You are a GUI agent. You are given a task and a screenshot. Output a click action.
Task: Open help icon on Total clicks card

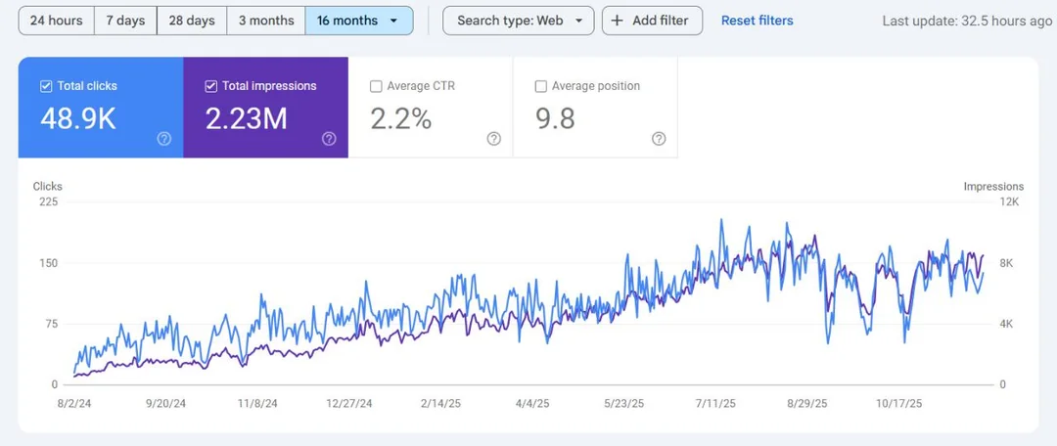pyautogui.click(x=163, y=139)
